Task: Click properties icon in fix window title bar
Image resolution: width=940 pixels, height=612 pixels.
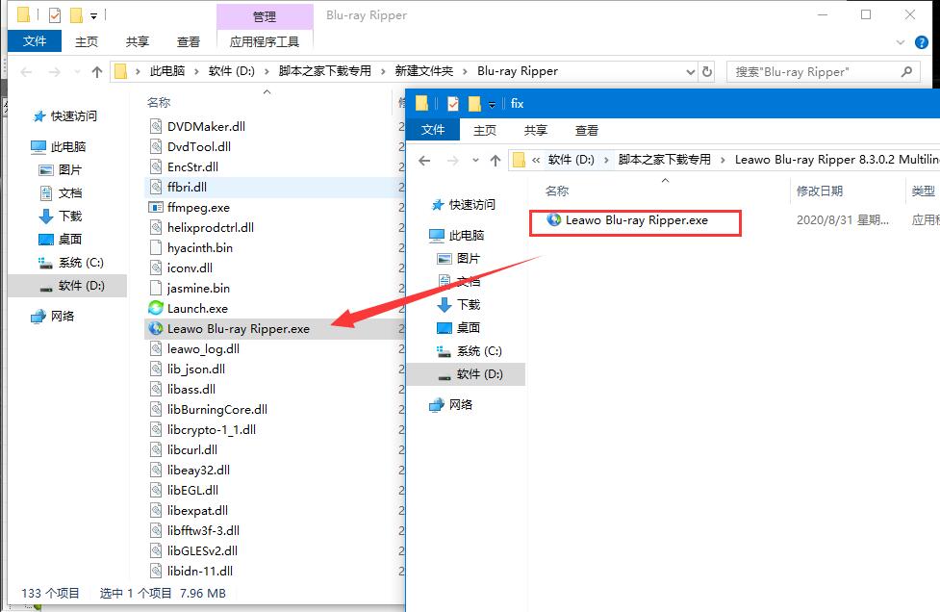Action: coord(452,104)
